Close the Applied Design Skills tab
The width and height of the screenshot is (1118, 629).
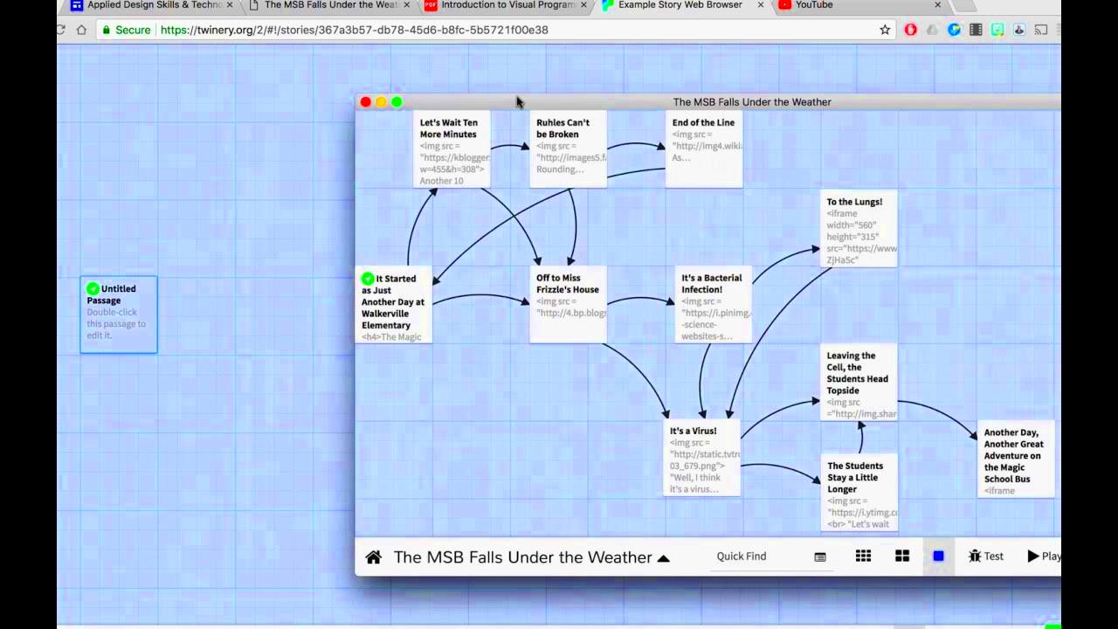click(230, 5)
